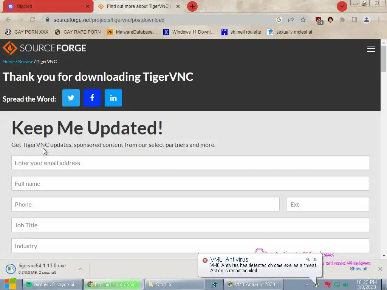This screenshot has width=387, height=290.
Task: Open the network tray icon
Action: pos(337,285)
